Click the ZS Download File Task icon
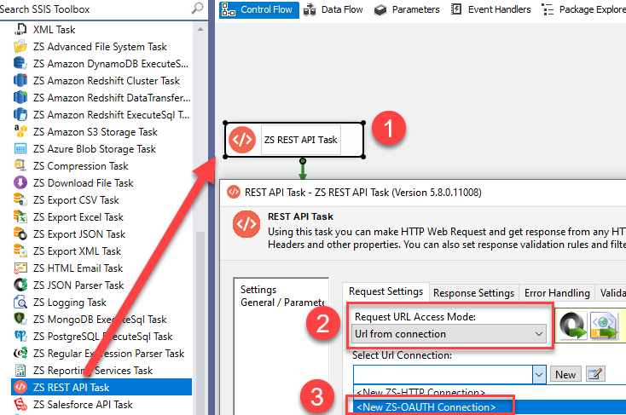Viewport: 626px width, 415px height. [x=21, y=183]
